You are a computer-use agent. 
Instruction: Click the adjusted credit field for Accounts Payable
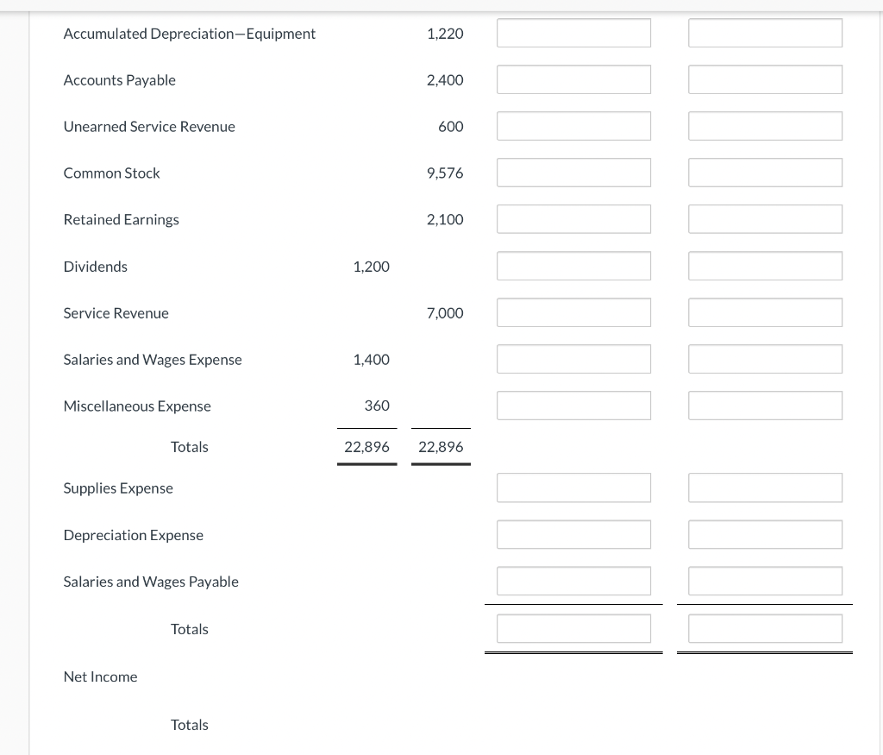(x=765, y=79)
